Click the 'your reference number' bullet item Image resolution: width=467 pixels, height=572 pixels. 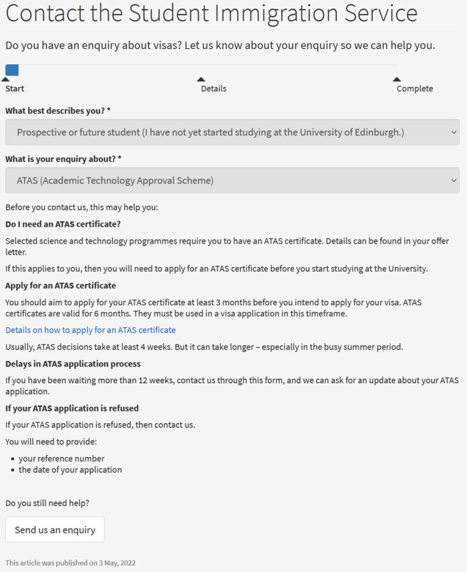61,459
